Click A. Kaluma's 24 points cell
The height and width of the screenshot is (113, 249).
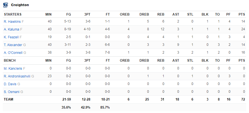point(243,29)
